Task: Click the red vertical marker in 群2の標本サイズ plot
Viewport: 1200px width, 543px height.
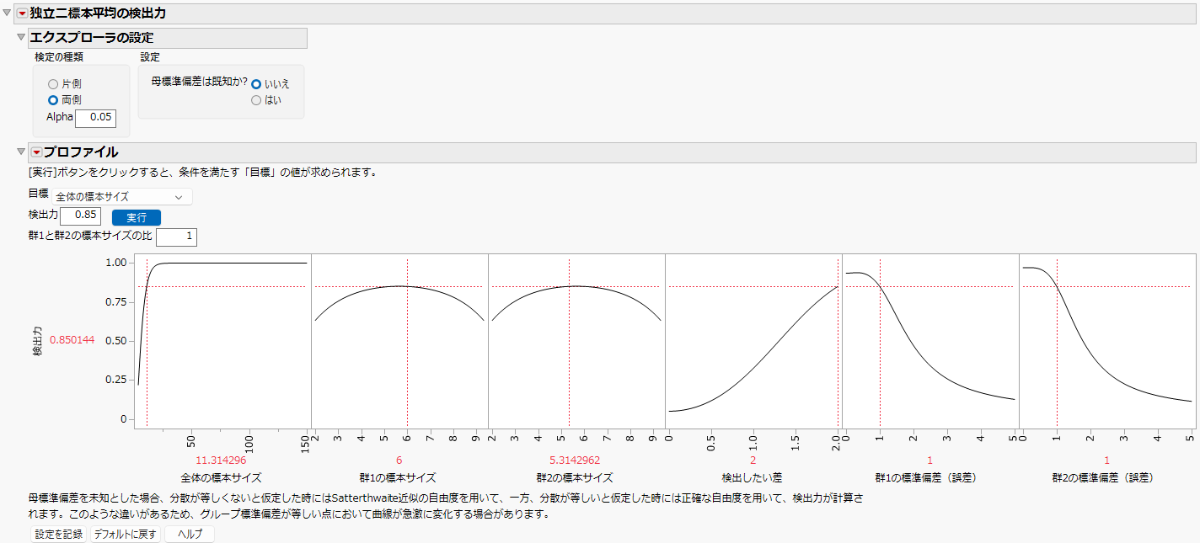Action: [x=569, y=343]
